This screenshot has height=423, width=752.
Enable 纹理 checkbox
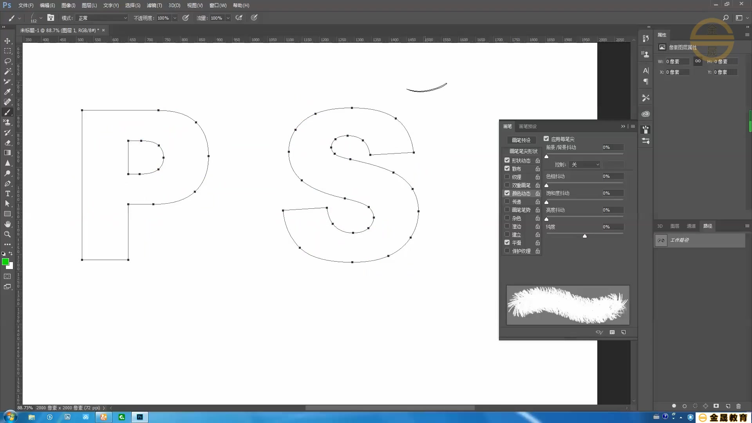pos(507,177)
